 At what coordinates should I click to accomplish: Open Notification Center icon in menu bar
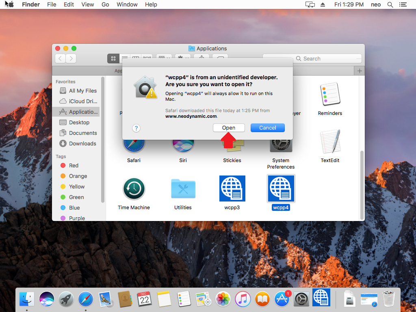tap(403, 4)
